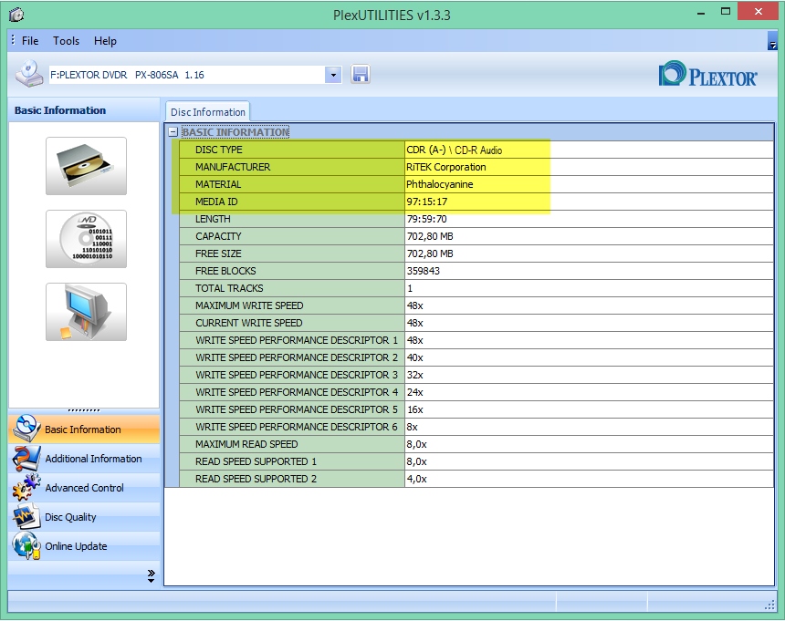The image size is (785, 621).
Task: Click the Additional Information sidebar icon
Action: (26, 459)
